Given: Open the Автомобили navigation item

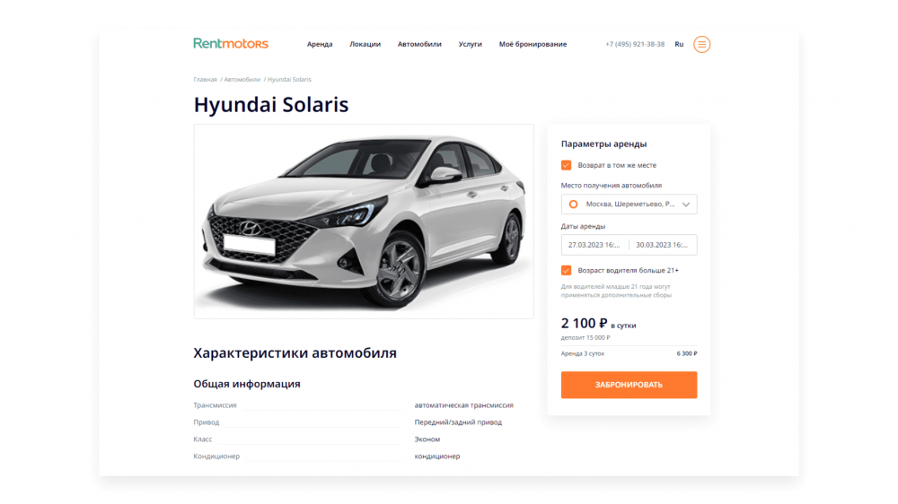Looking at the screenshot, I should [419, 44].
